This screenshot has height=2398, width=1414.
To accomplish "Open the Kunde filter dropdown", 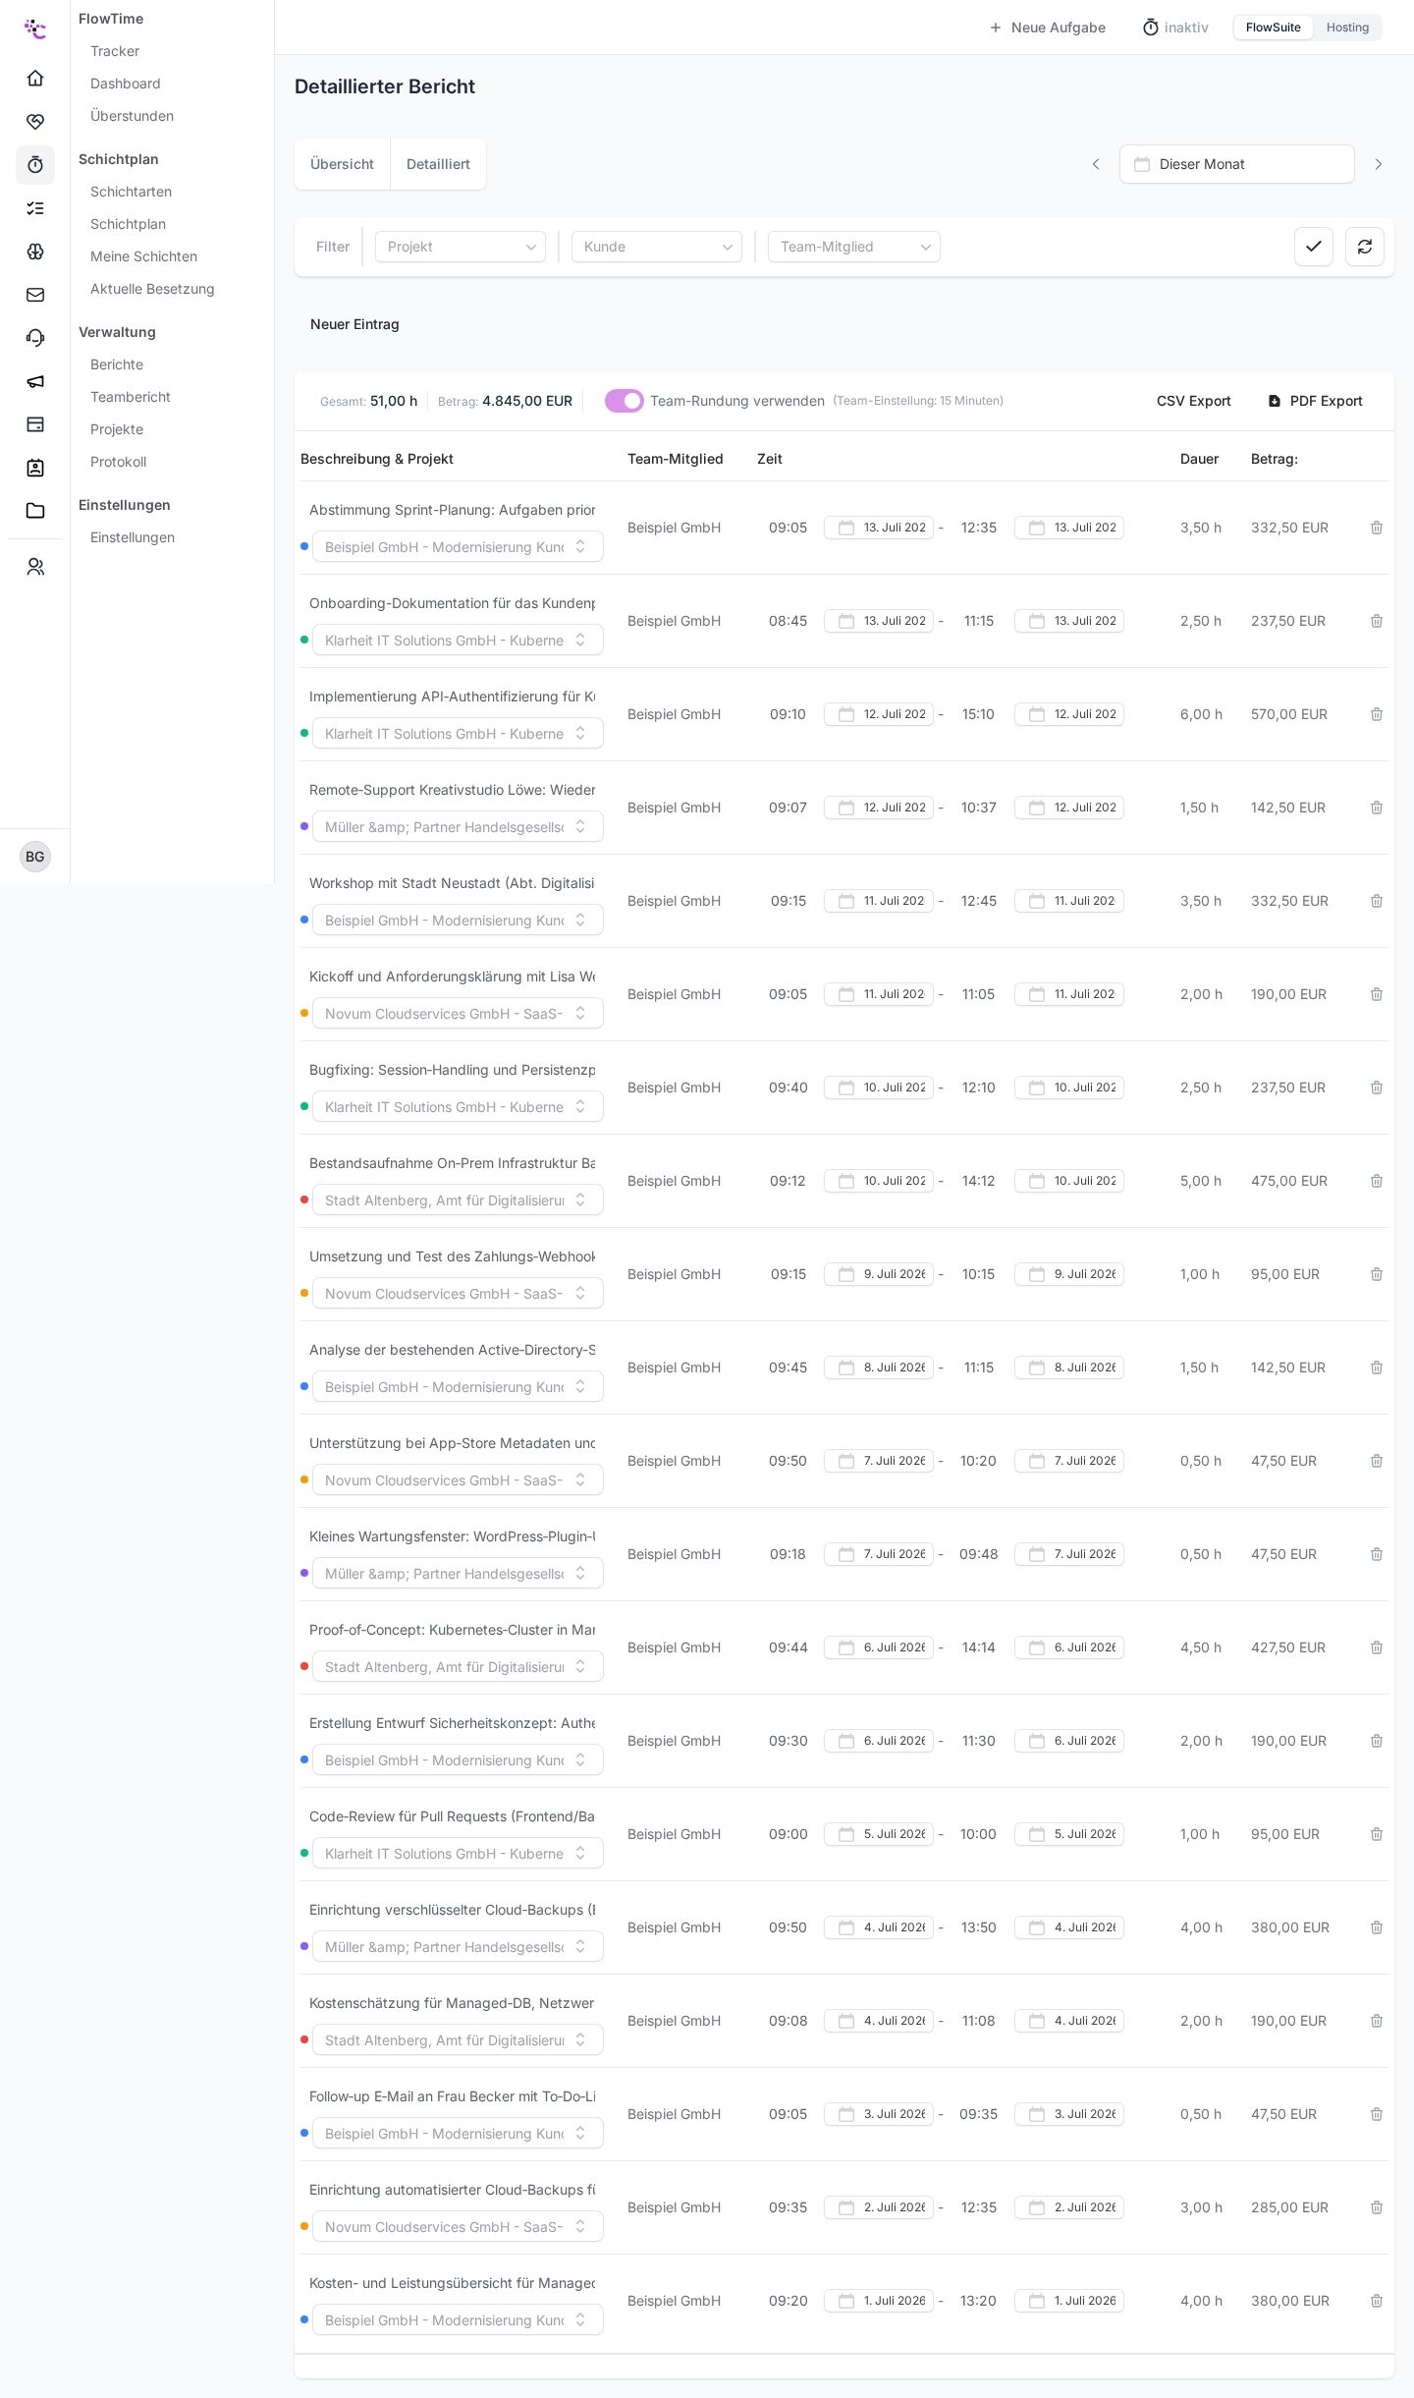I will tap(657, 247).
